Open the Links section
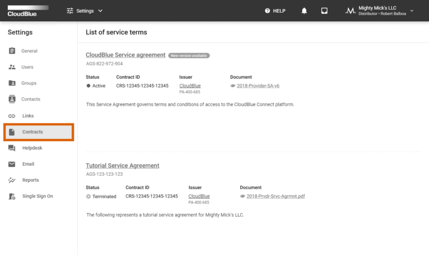This screenshot has height=255, width=429. click(28, 116)
